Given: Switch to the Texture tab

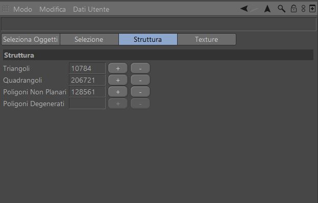Looking at the screenshot, I should [207, 39].
